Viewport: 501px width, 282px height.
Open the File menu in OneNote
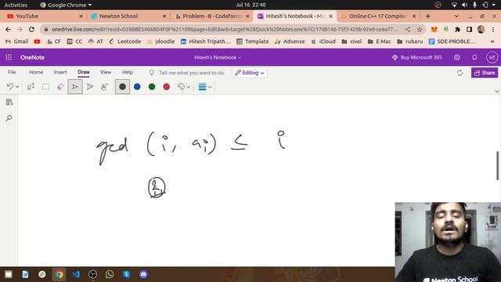[x=12, y=72]
